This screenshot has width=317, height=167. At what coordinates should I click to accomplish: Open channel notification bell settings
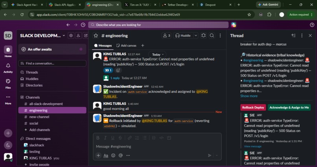(x=203, y=35)
